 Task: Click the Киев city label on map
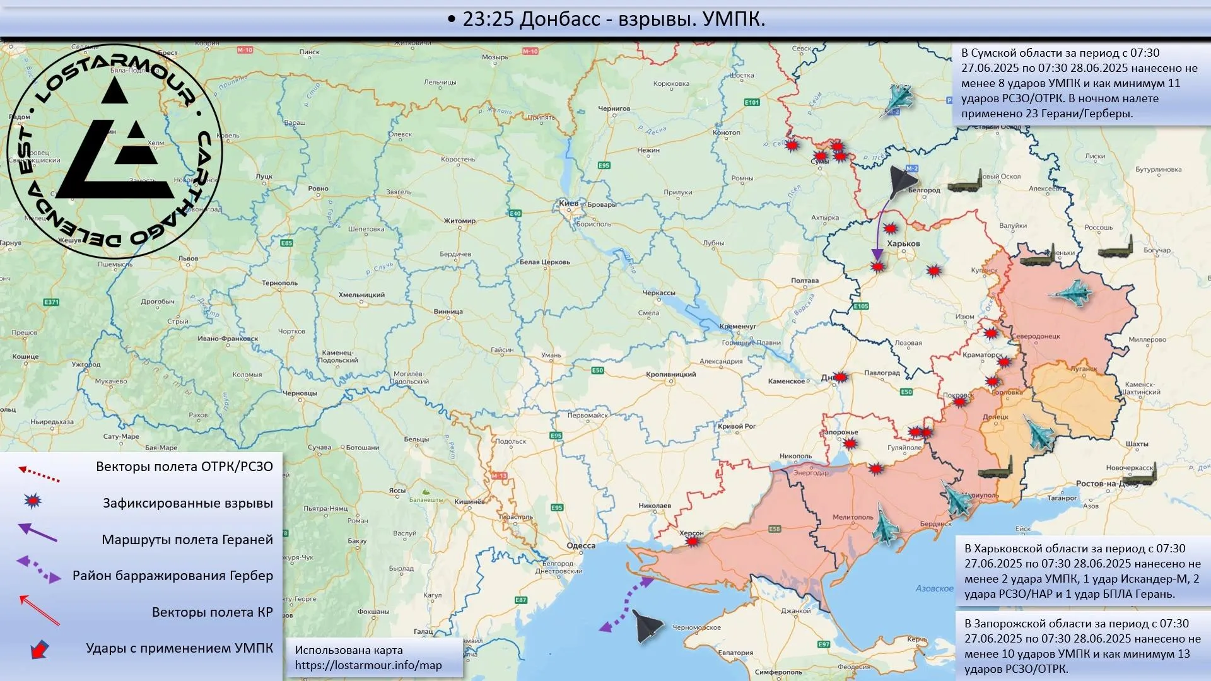(x=568, y=203)
